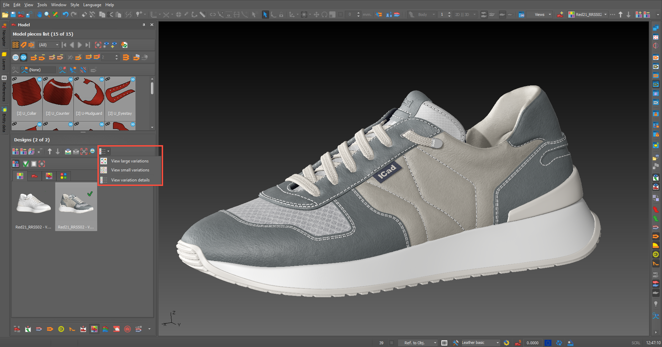Screen dimensions: 662x347
Task: Expand the Views dropdown
Action: coord(542,15)
